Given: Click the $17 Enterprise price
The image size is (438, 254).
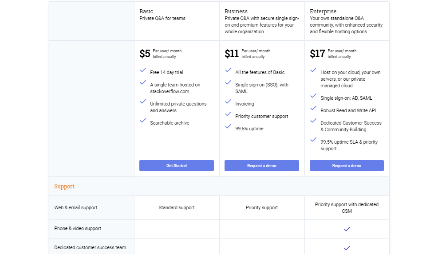Looking at the screenshot, I should point(317,54).
